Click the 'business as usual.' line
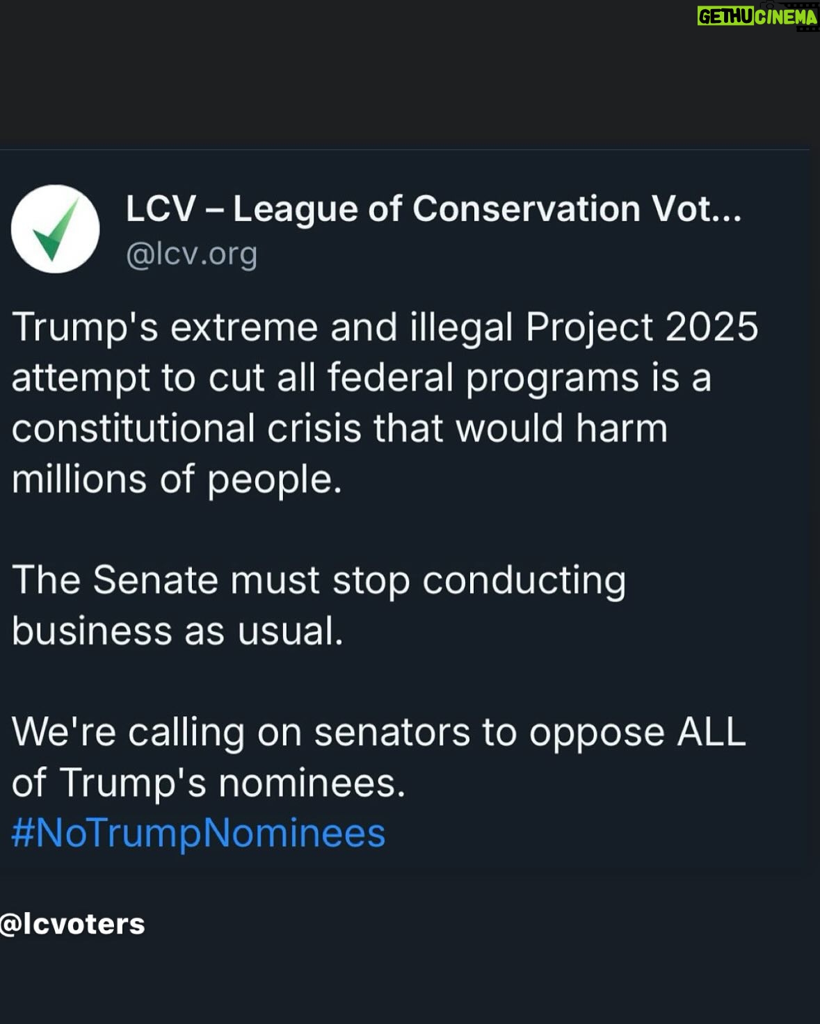The height and width of the screenshot is (1024, 820). [x=177, y=631]
